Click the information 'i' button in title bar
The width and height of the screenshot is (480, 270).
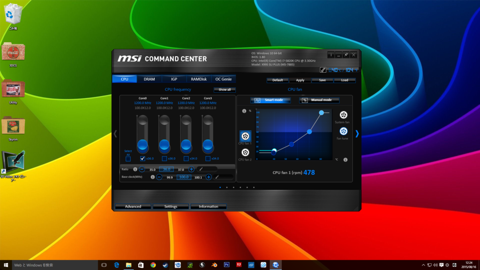tap(331, 55)
